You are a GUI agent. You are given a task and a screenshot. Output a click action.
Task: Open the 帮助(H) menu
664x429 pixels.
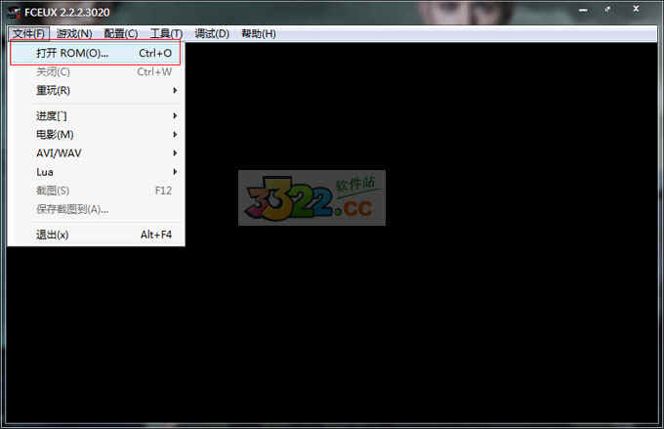point(259,33)
